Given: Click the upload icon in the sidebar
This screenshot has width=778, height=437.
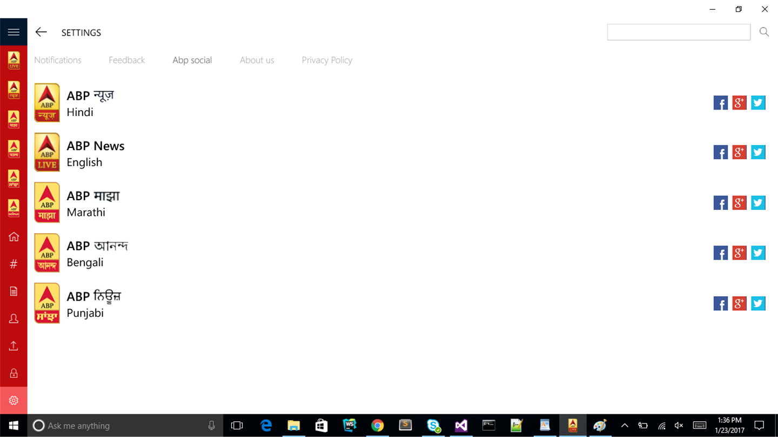Looking at the screenshot, I should [14, 346].
